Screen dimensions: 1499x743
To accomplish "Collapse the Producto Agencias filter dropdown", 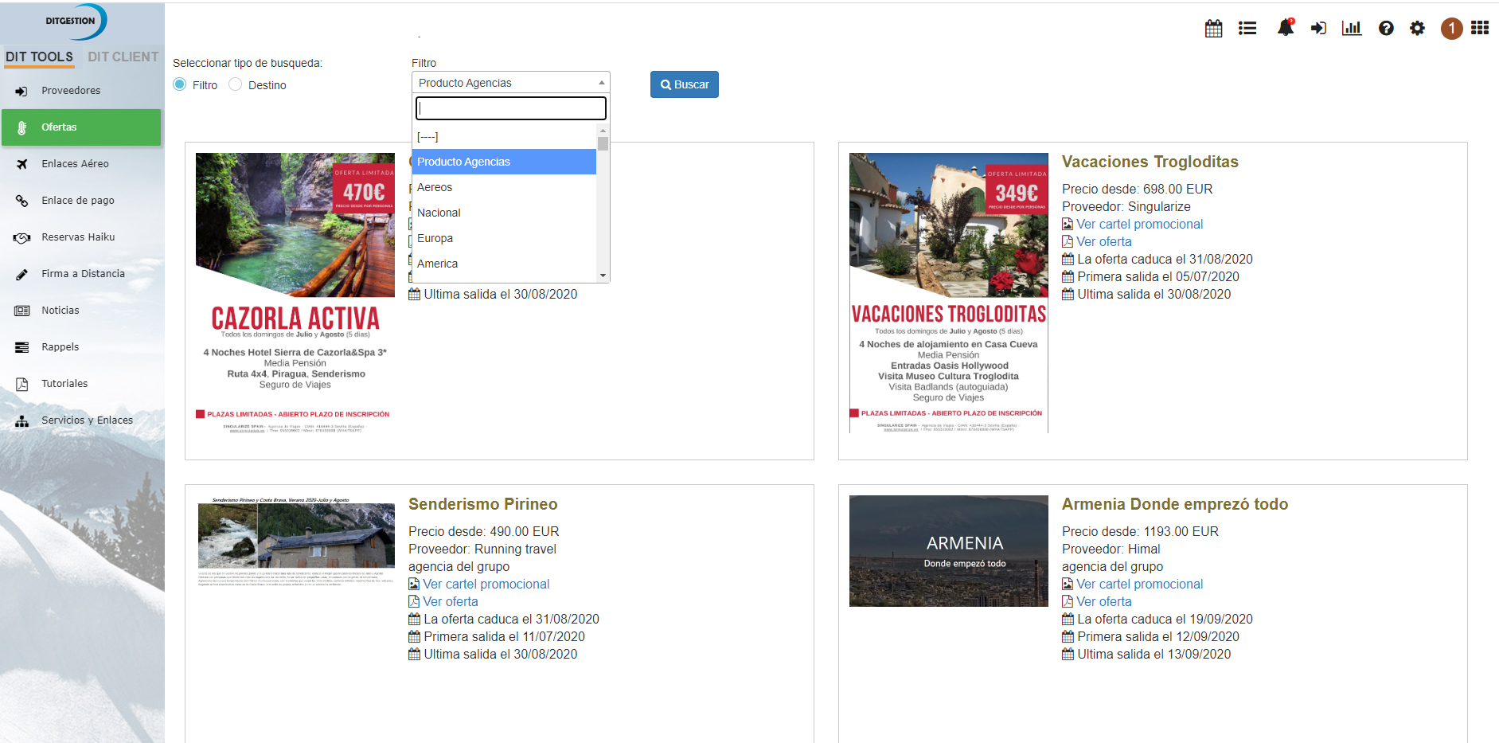I will click(x=510, y=83).
